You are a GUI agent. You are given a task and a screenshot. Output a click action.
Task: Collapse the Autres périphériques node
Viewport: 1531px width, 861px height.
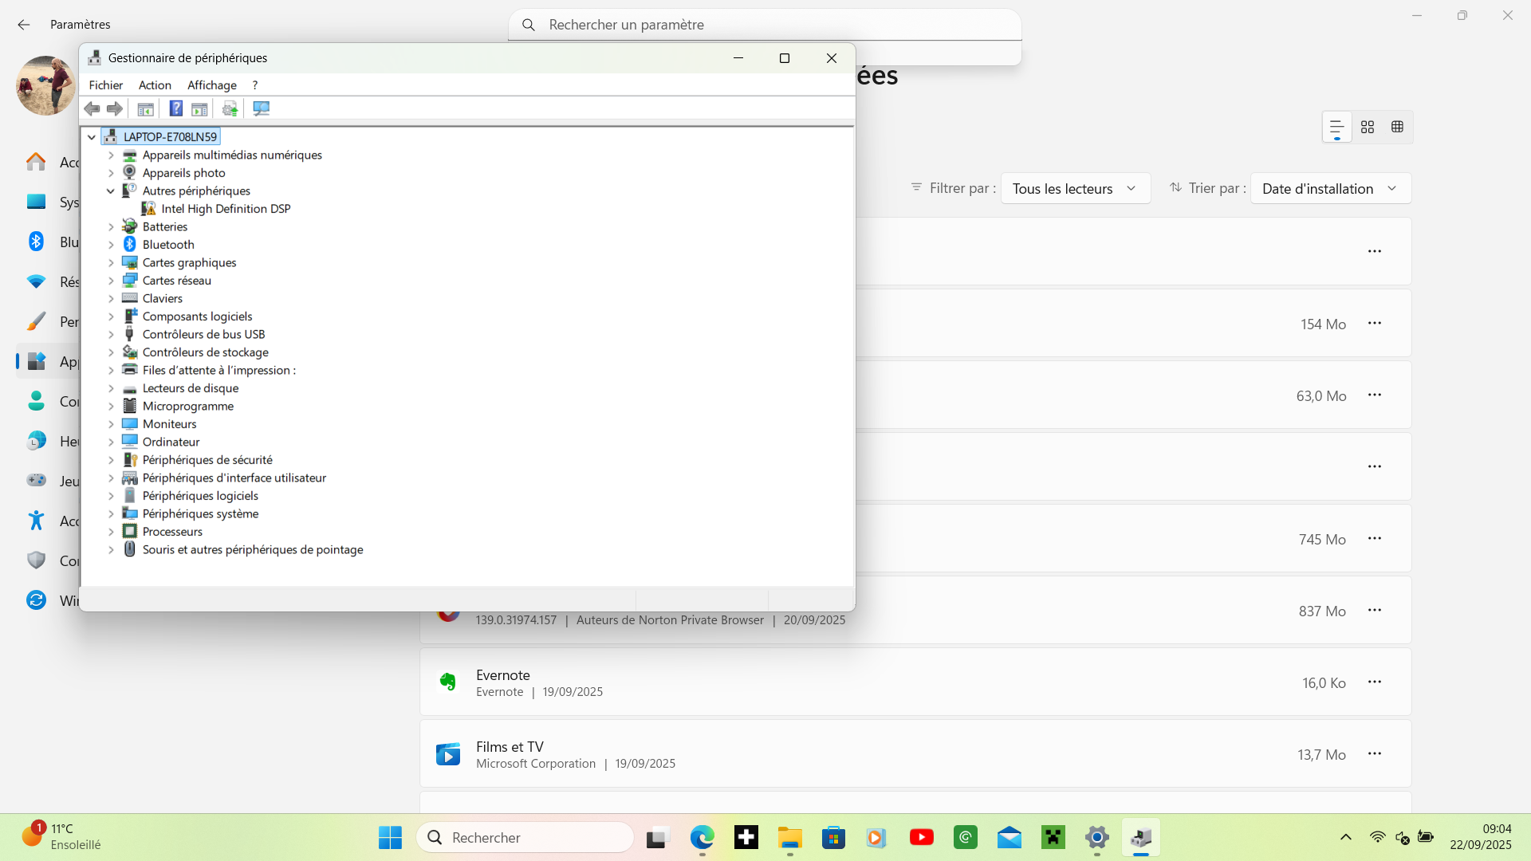[111, 191]
